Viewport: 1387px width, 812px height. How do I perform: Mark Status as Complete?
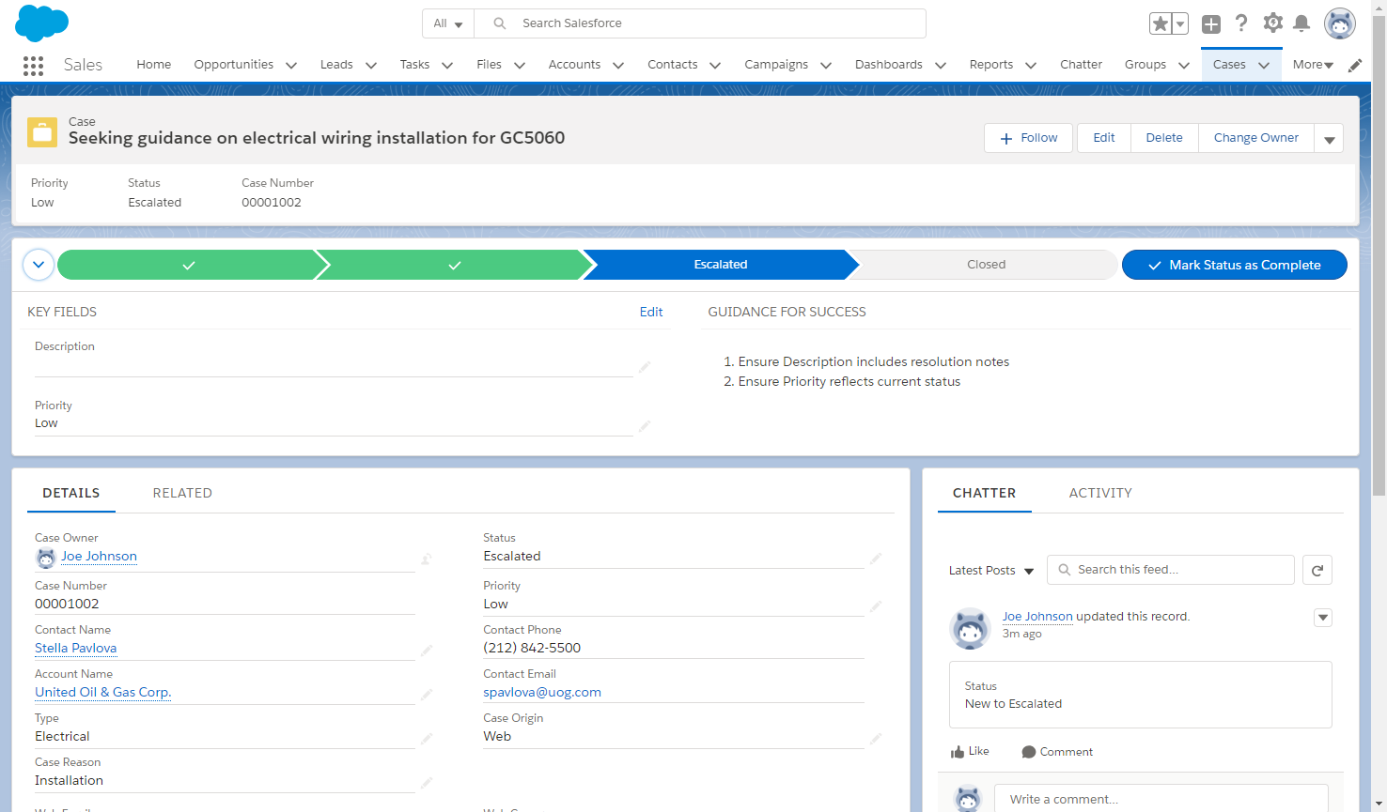(x=1234, y=265)
